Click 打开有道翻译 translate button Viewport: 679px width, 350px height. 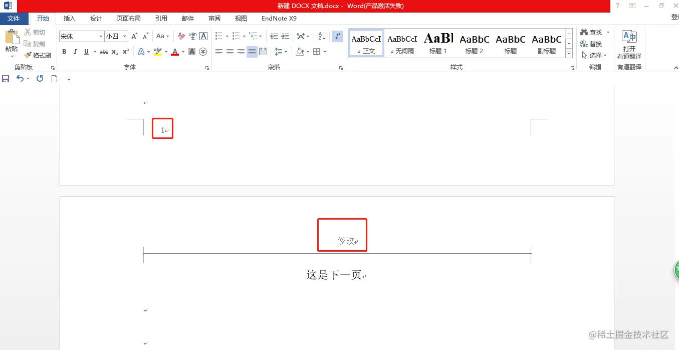click(629, 45)
